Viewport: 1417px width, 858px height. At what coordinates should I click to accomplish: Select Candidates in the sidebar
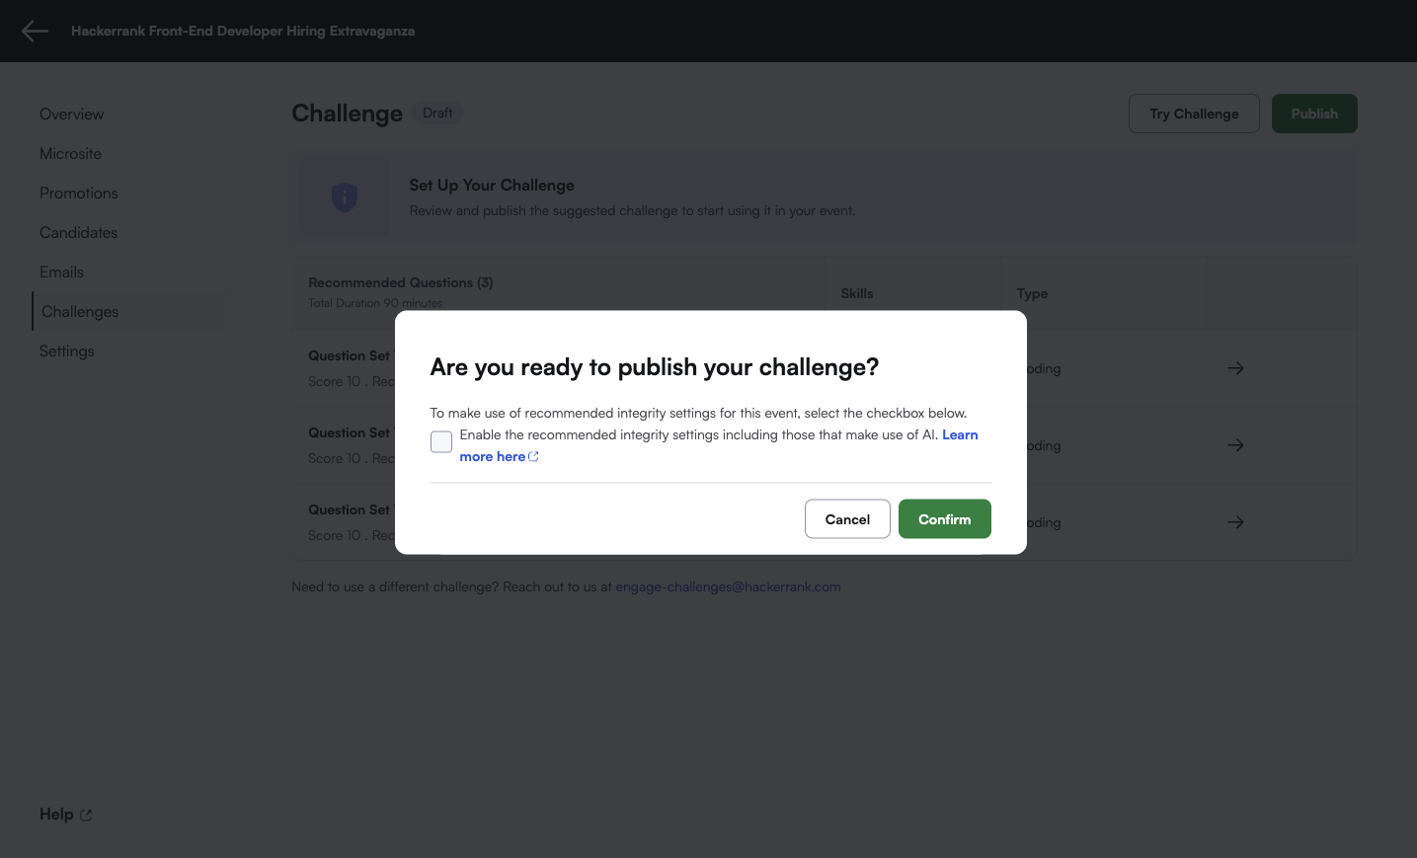click(79, 233)
